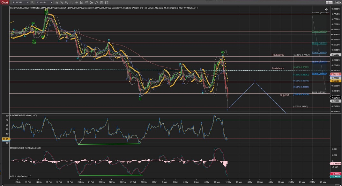Viewport: 342px width, 186px height.
Task: Click the black current price marker 0.85132
Action: 335,98
